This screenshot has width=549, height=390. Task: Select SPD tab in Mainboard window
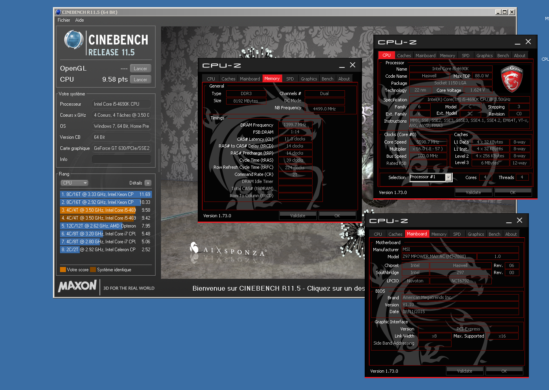(457, 234)
